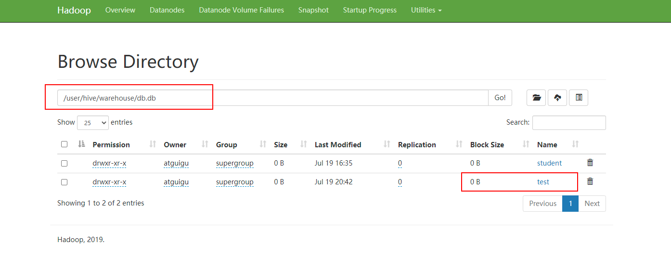Sort table by Permission column arrows

coord(153,144)
